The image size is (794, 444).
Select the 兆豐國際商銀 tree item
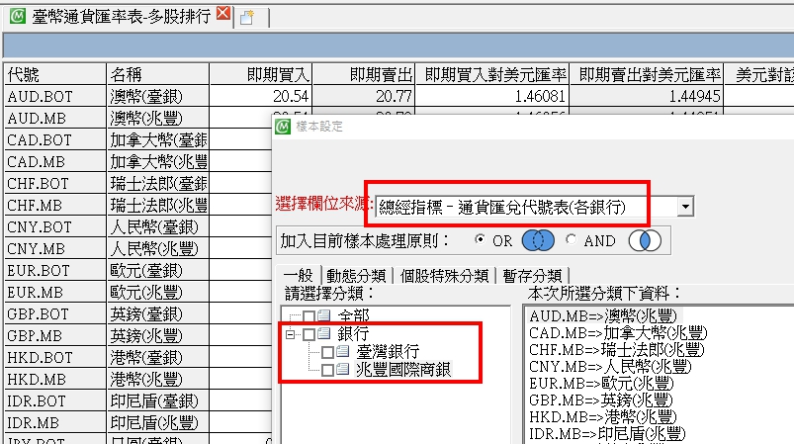(403, 370)
